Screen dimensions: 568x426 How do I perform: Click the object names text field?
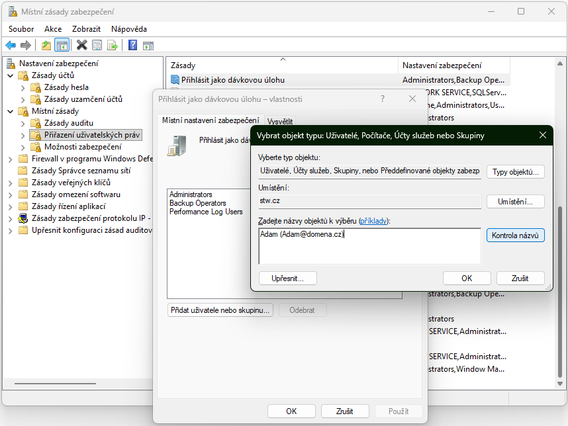369,246
